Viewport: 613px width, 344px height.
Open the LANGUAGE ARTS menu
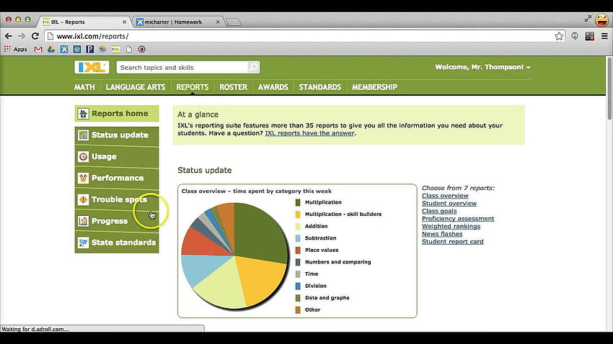pos(136,87)
